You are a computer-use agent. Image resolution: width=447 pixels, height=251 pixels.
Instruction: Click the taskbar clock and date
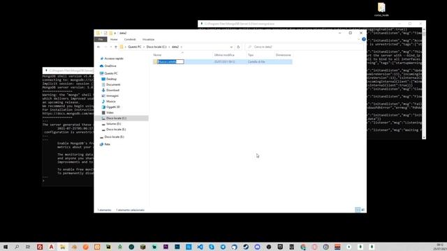click(x=440, y=247)
